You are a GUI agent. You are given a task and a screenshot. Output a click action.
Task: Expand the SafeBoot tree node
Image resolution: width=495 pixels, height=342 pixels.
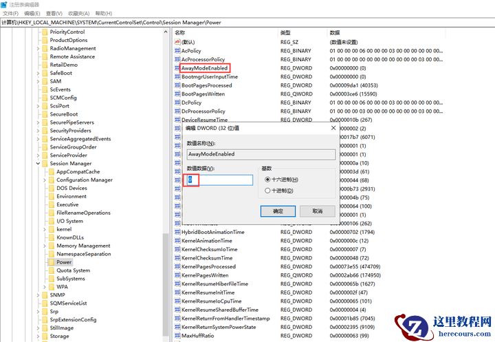pyautogui.click(x=38, y=73)
